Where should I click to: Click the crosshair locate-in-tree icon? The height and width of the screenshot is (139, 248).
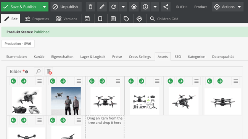pyautogui.click(x=134, y=7)
